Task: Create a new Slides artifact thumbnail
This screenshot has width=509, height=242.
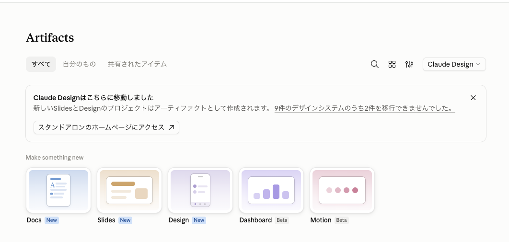Action: [x=129, y=190]
